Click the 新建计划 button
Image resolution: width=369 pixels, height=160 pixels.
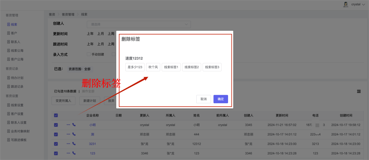coord(89,101)
